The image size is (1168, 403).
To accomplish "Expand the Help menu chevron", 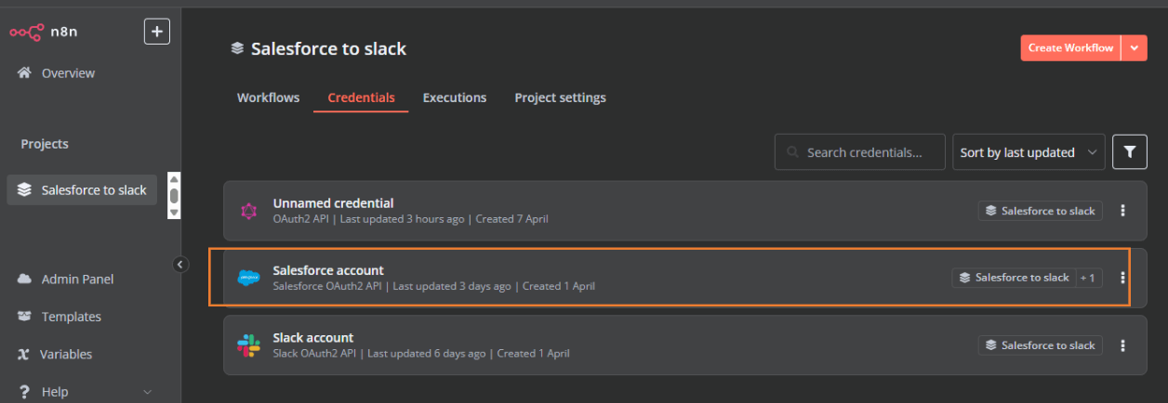I will pos(147,392).
